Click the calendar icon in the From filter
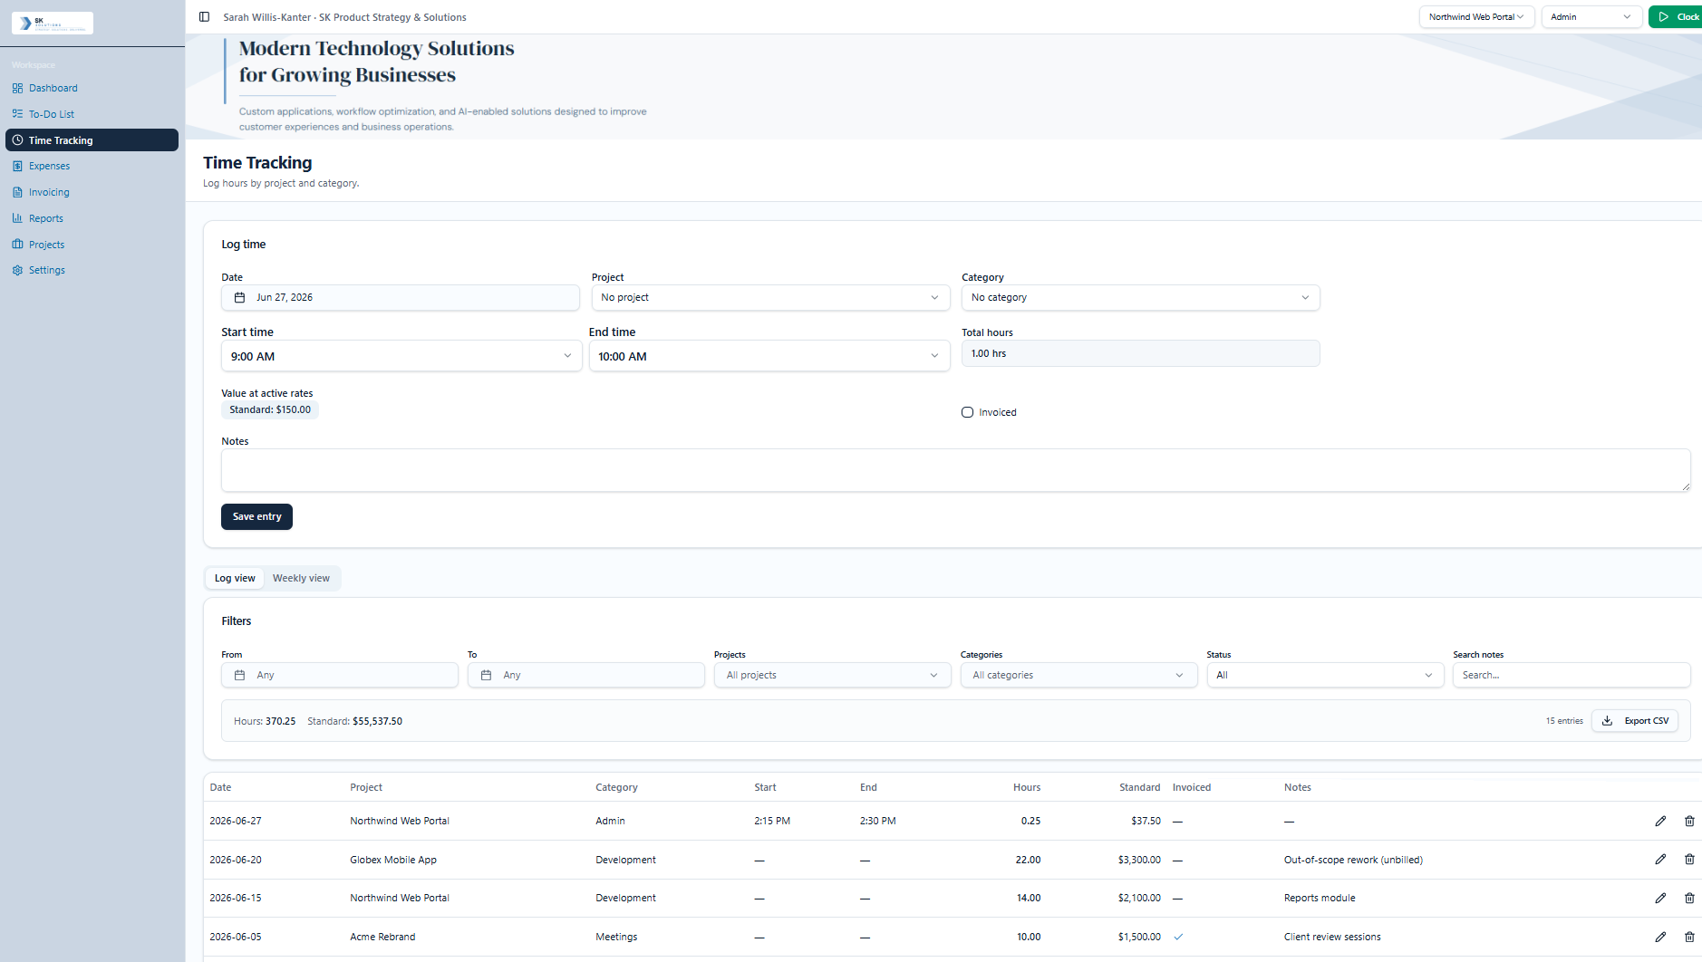1702x962 pixels. click(240, 675)
